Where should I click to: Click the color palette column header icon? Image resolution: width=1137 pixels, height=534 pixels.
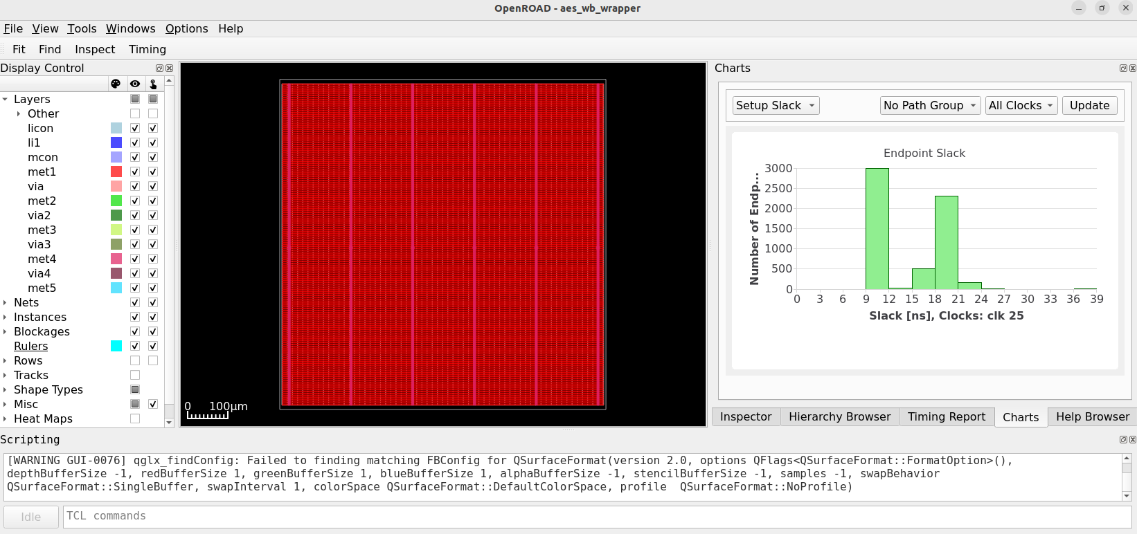(116, 84)
